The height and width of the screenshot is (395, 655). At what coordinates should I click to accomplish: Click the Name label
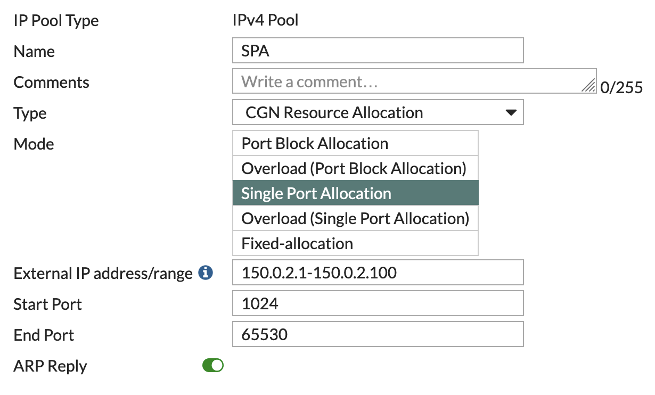point(34,52)
